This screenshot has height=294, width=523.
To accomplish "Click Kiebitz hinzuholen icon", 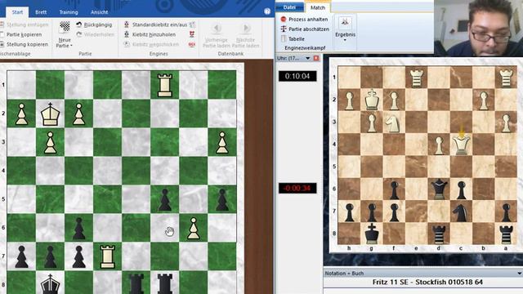I will (x=127, y=34).
